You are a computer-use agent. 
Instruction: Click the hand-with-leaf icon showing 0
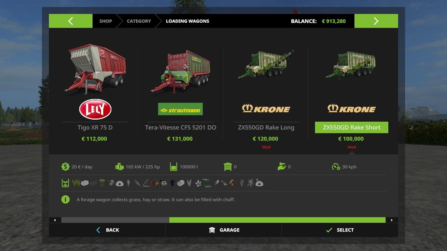[x=282, y=167]
